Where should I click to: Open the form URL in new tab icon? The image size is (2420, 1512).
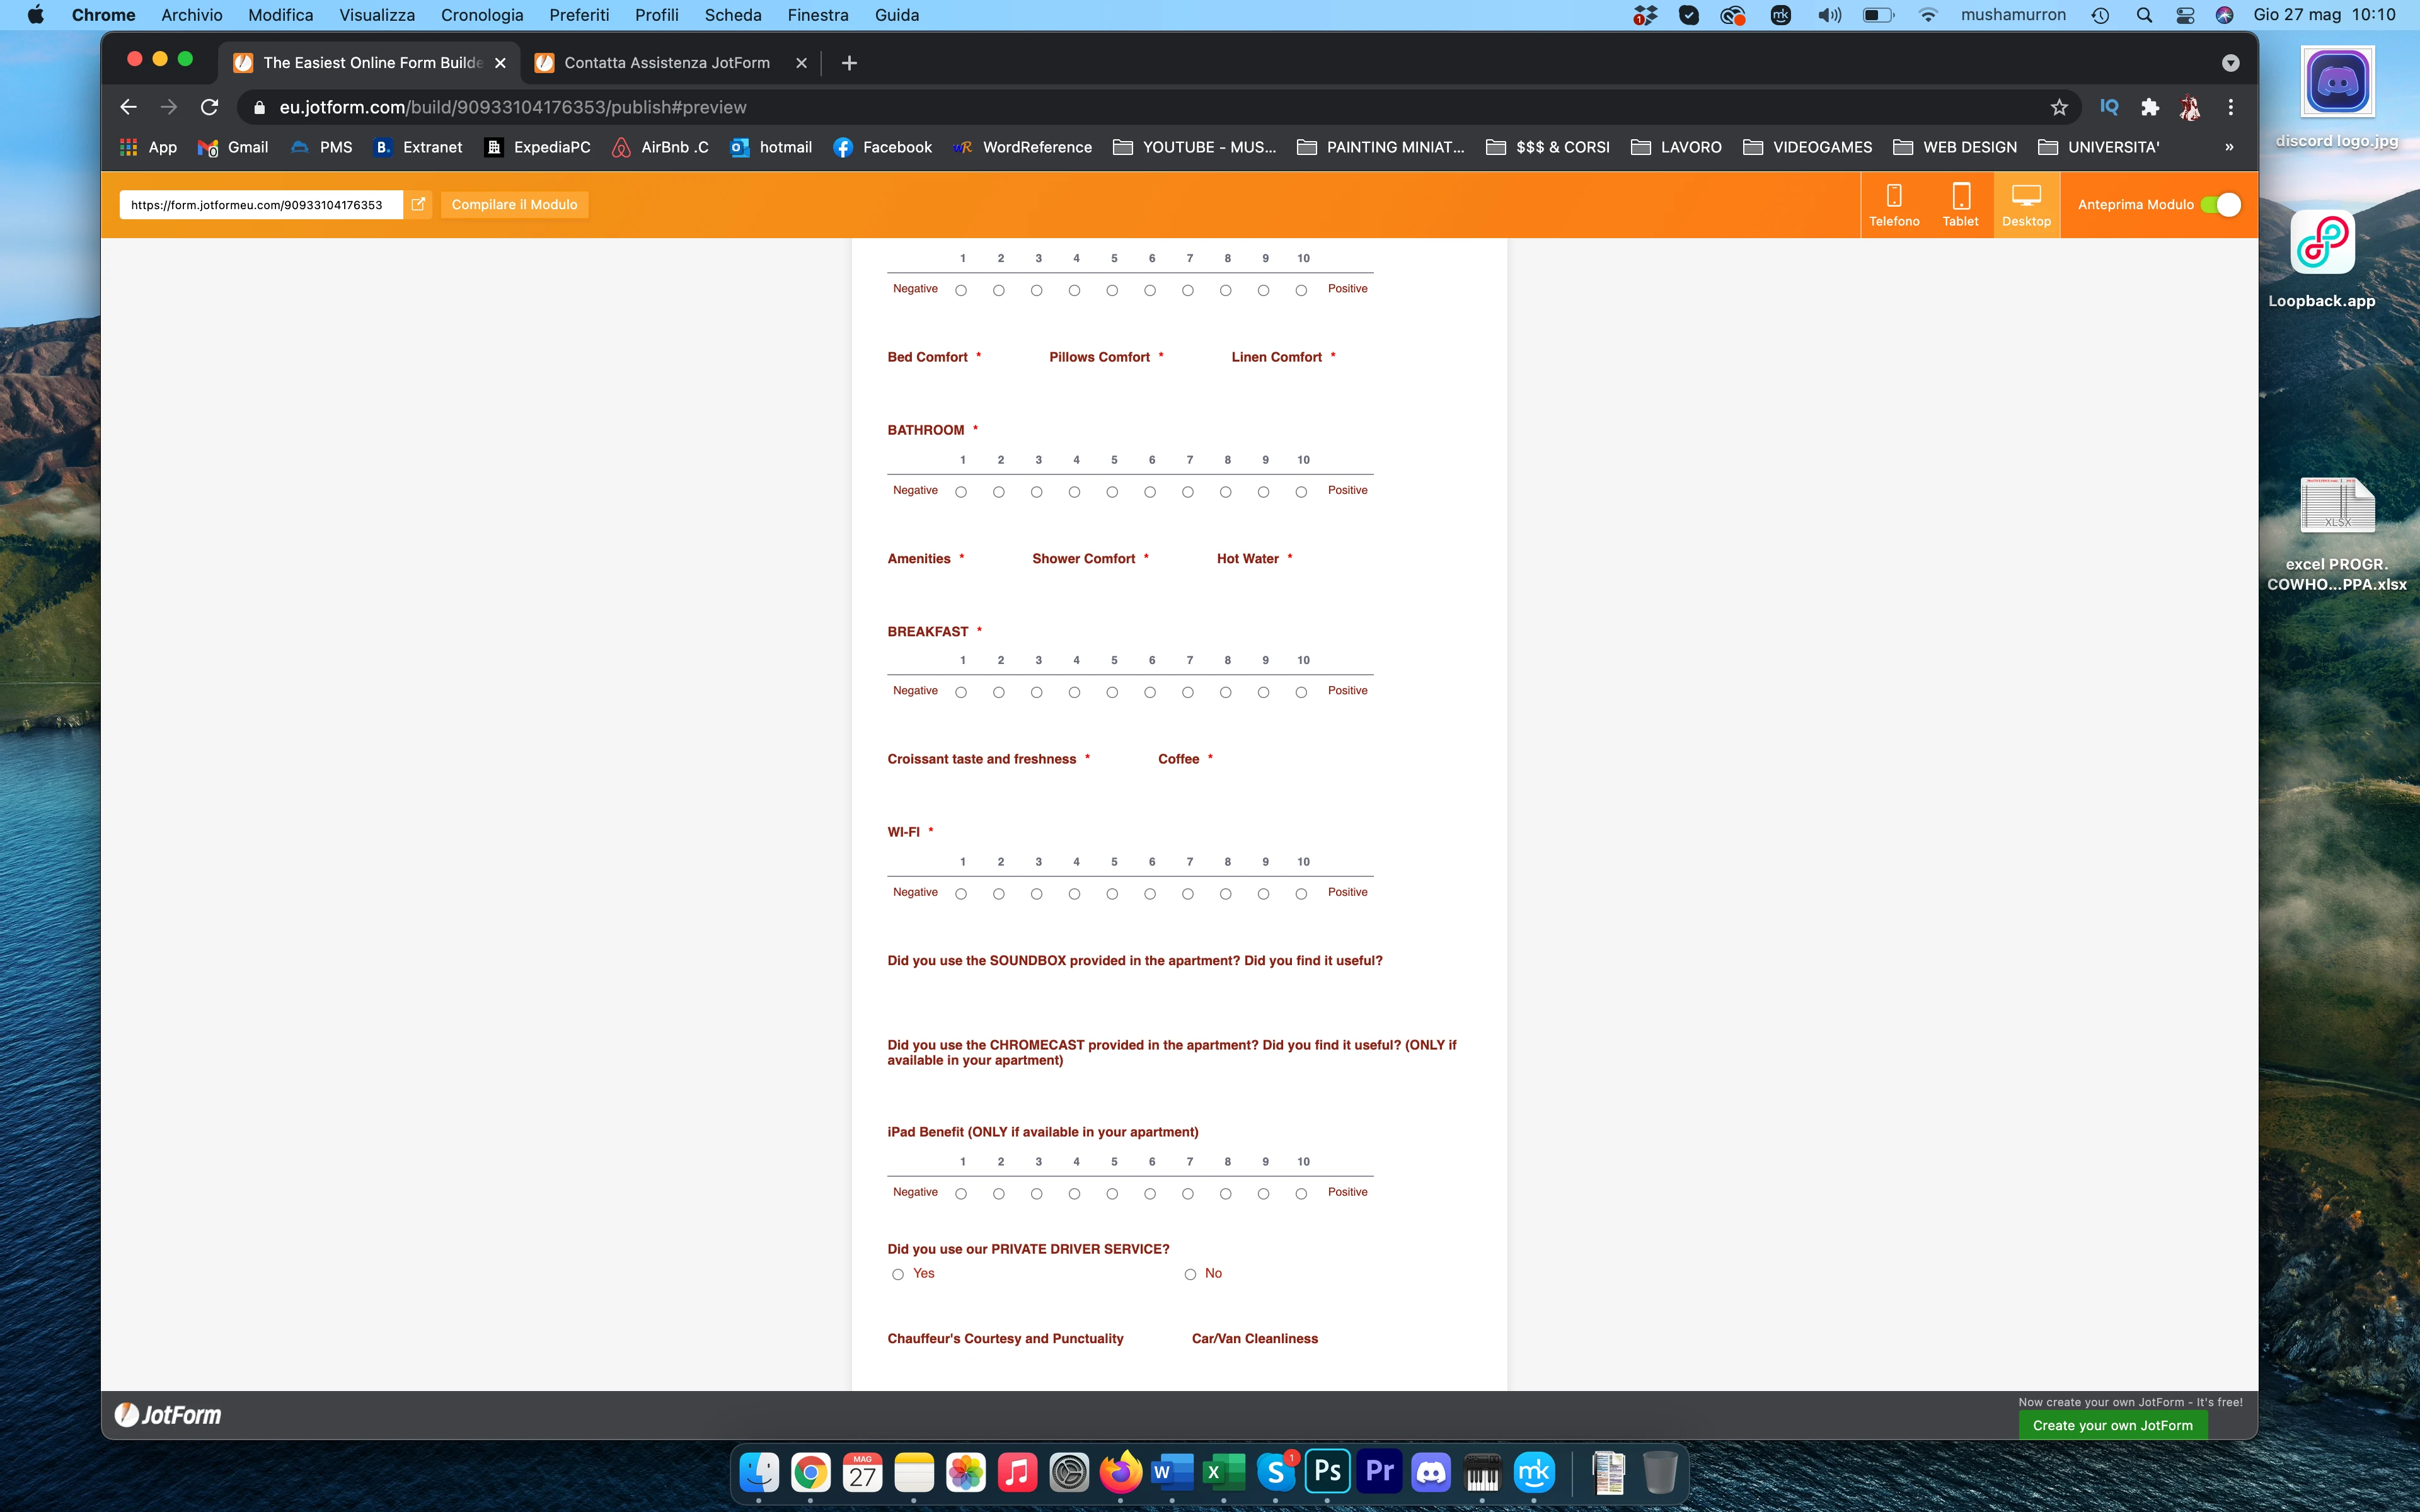click(419, 204)
